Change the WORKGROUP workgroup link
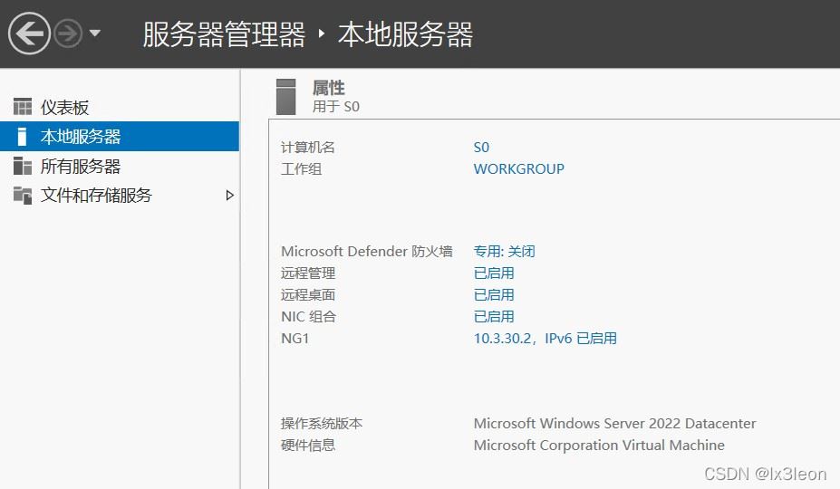 [518, 169]
